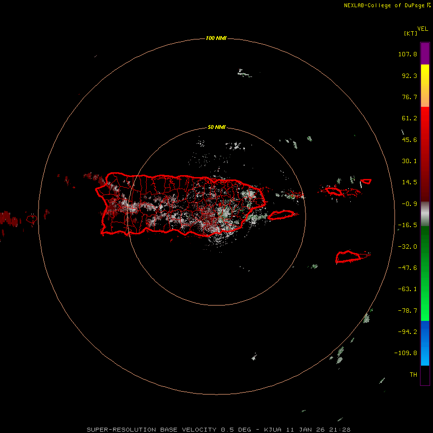The image size is (433, 433).
Task: Click the 107.8 value on the velocity scale
Action: point(408,54)
